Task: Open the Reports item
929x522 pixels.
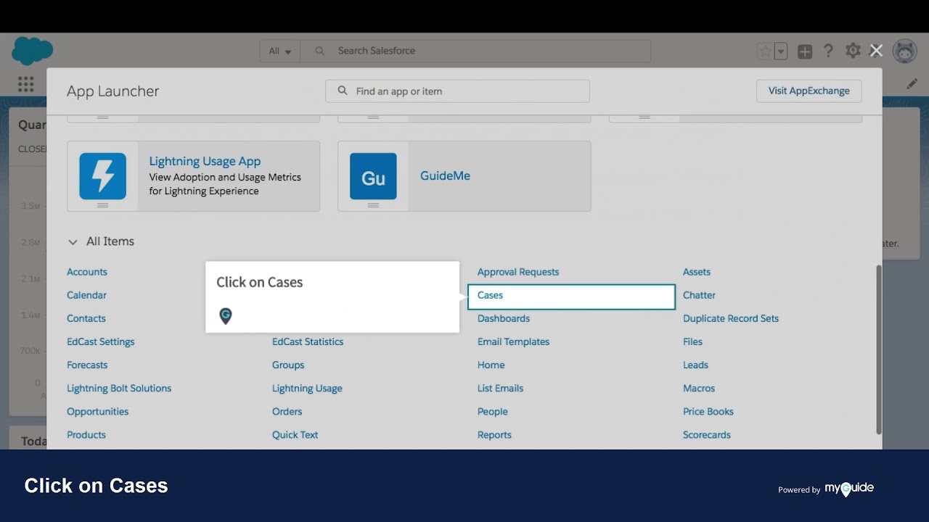Action: (494, 434)
